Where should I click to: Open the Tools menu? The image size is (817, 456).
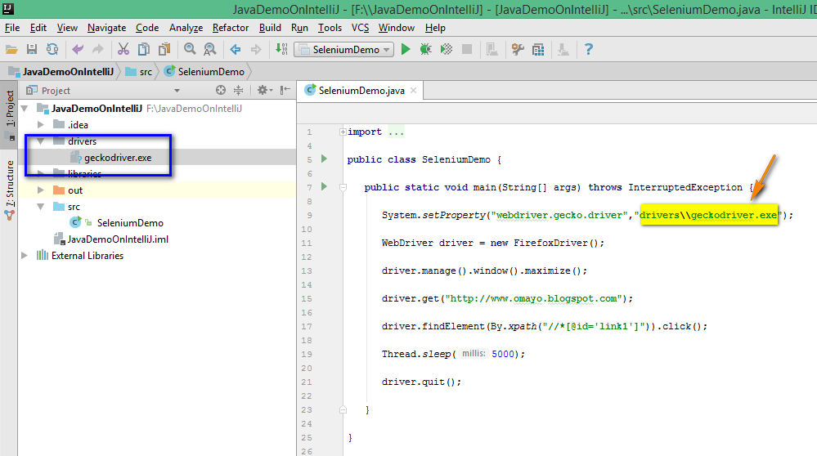330,28
